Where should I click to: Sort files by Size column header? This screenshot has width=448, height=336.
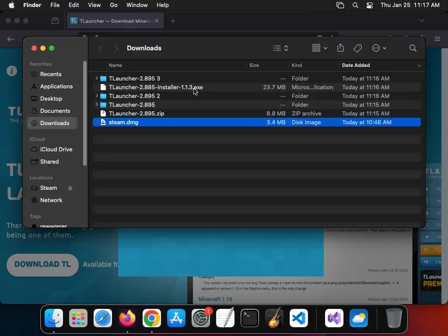pyautogui.click(x=254, y=65)
